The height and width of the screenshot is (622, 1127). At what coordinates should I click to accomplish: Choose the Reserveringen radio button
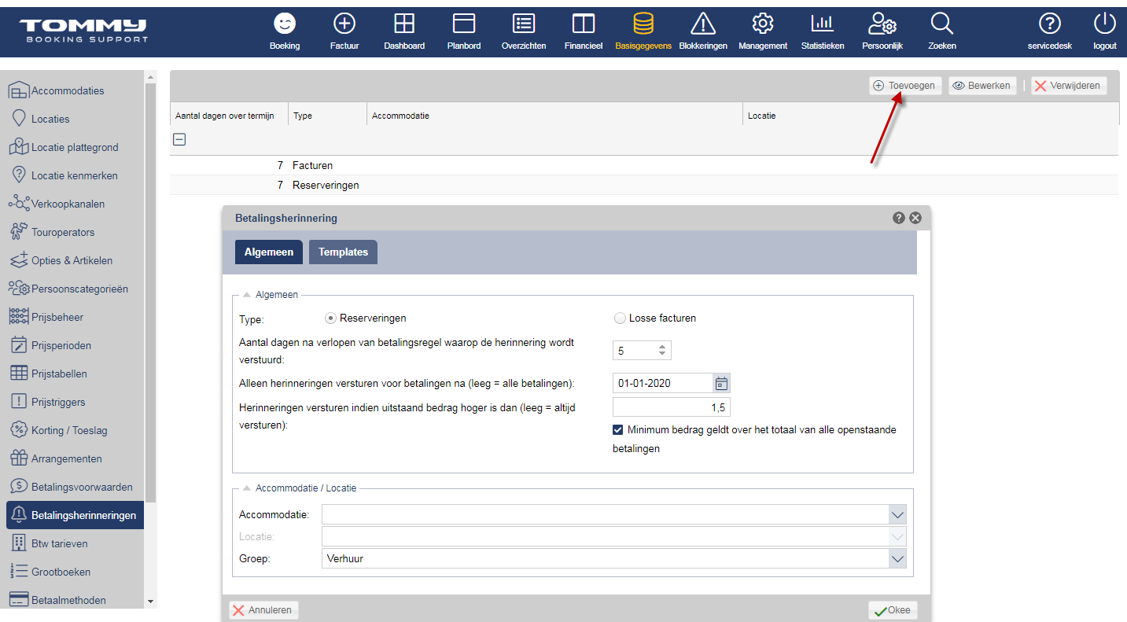click(331, 318)
